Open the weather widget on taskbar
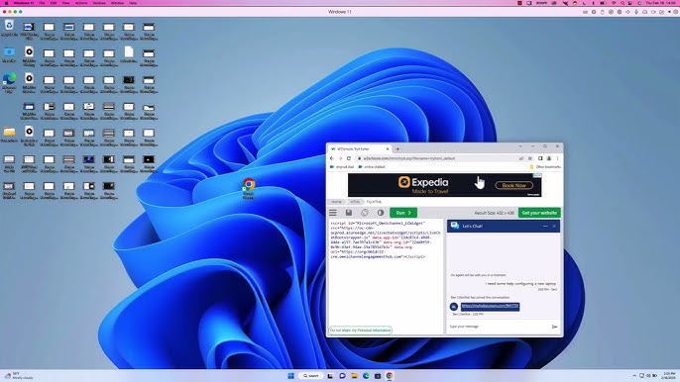680x382 pixels. [x=19, y=375]
